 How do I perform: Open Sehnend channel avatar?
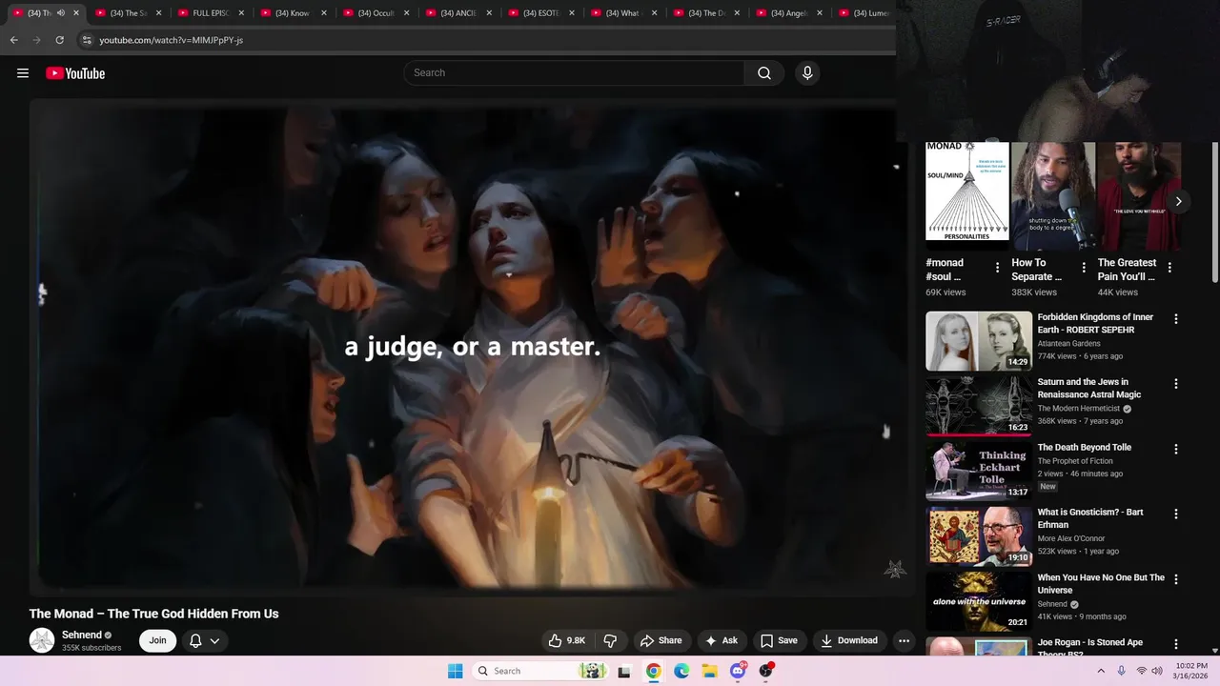pos(42,640)
